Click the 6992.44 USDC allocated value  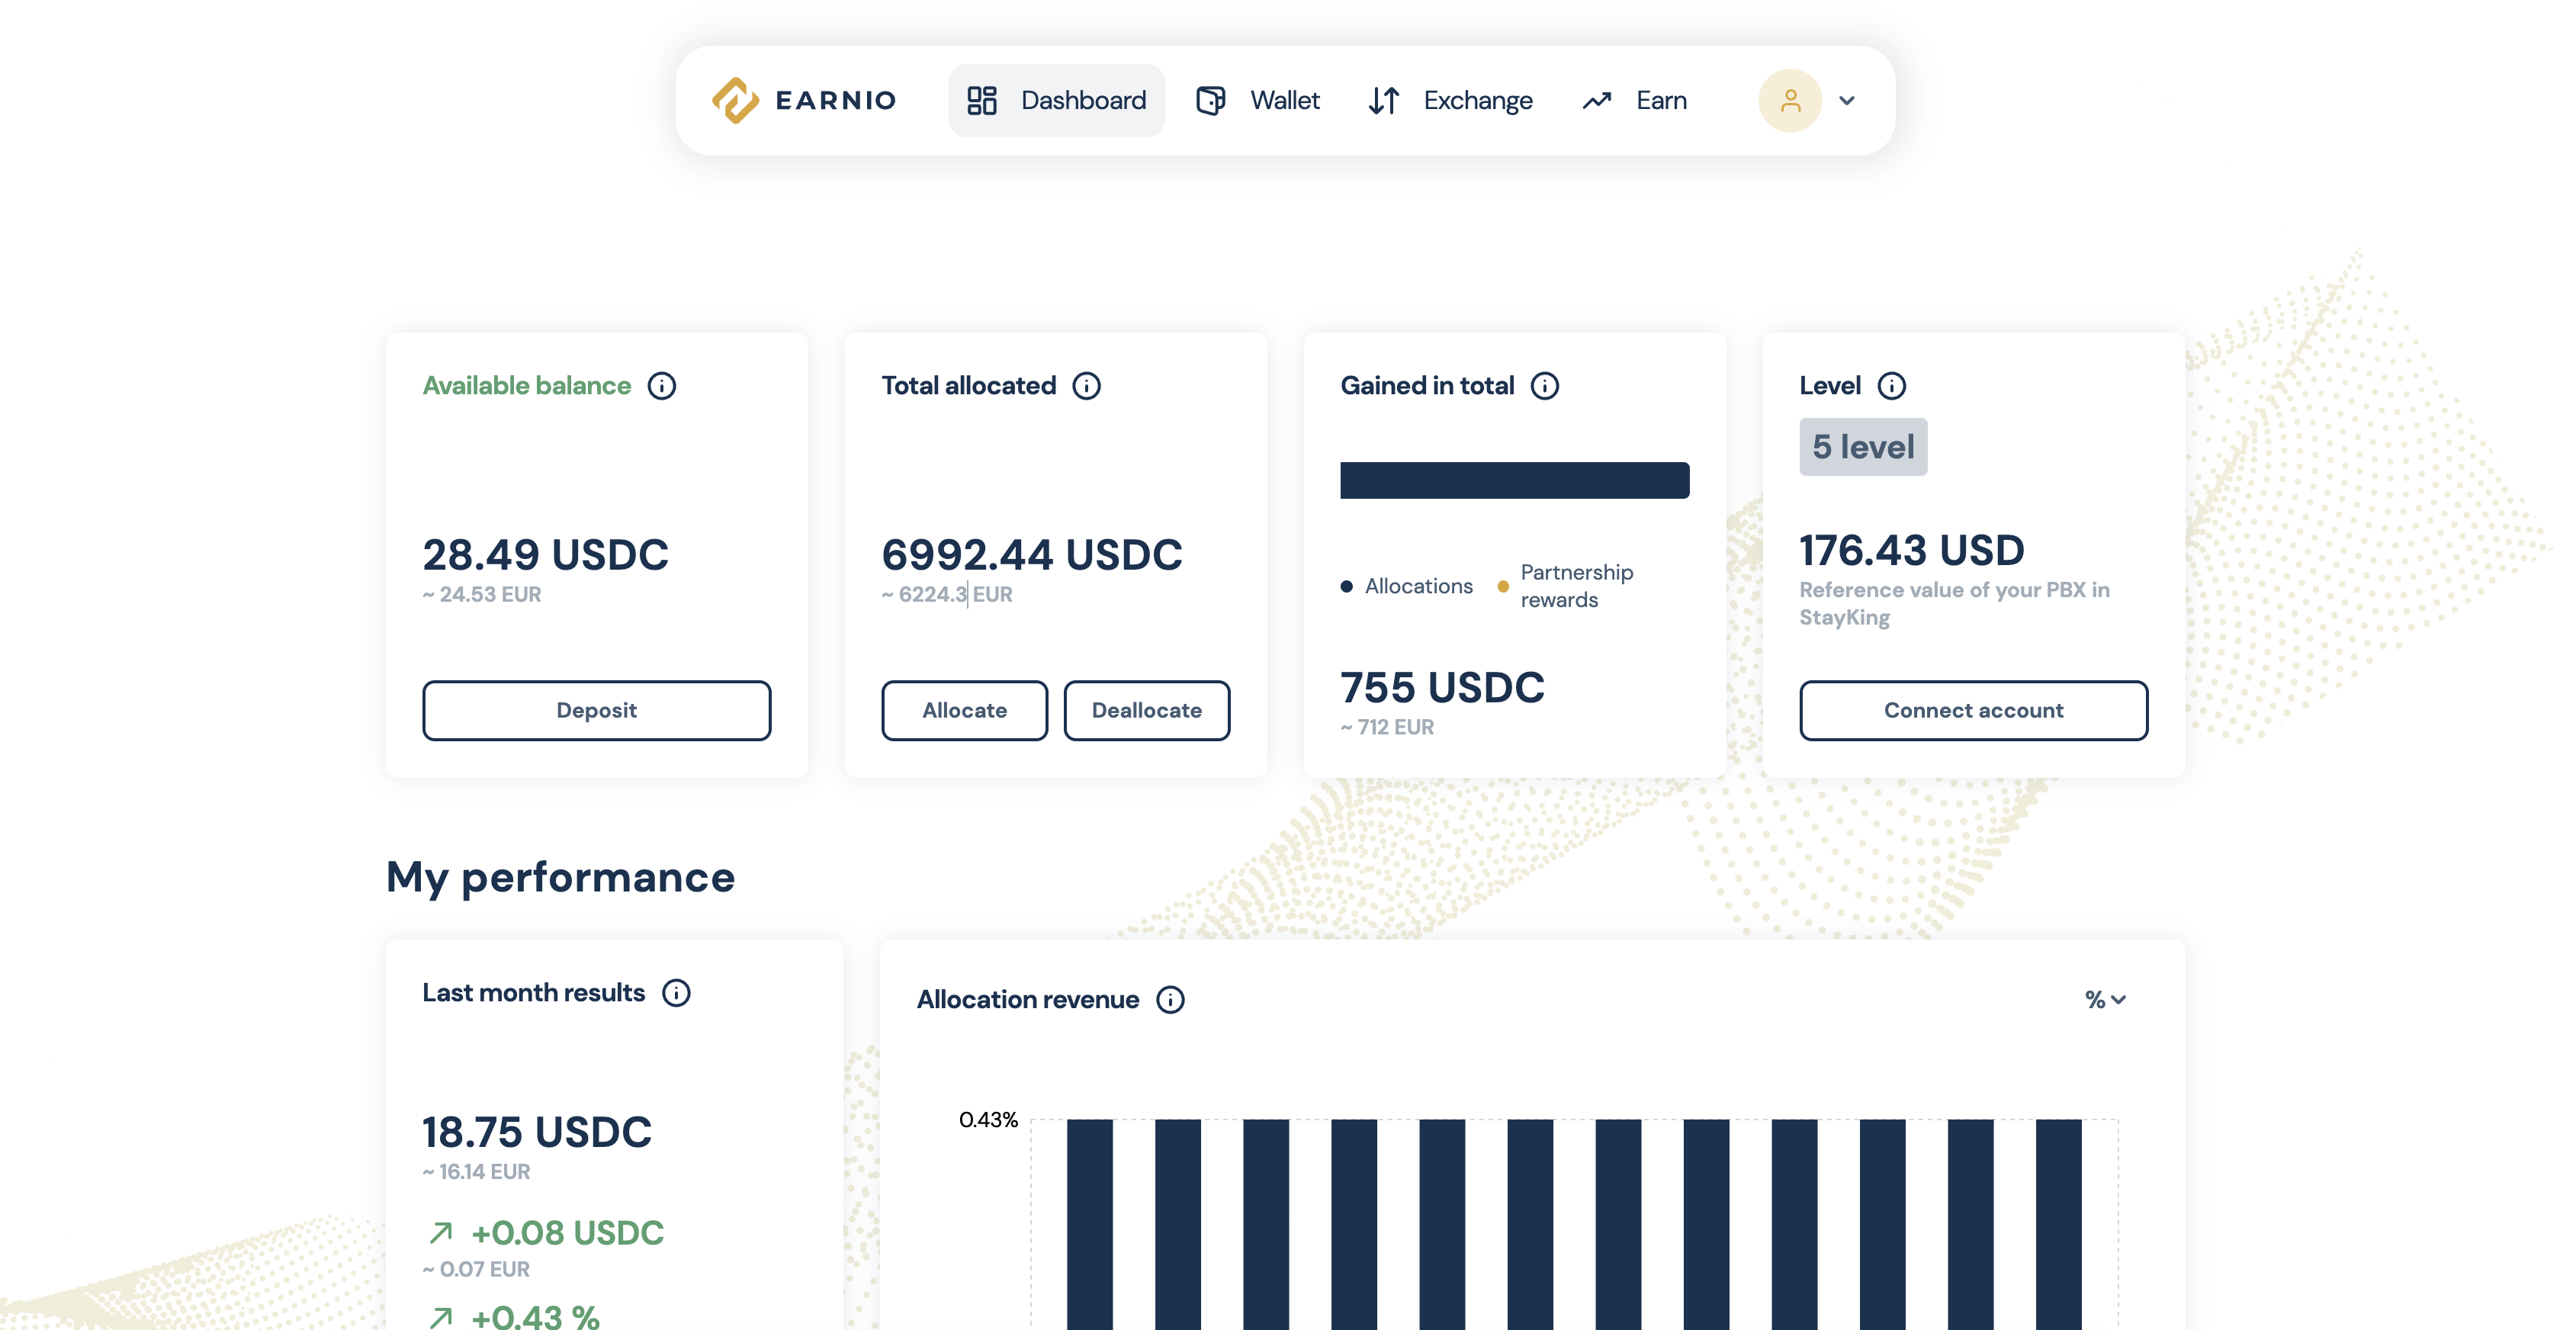tap(1032, 555)
